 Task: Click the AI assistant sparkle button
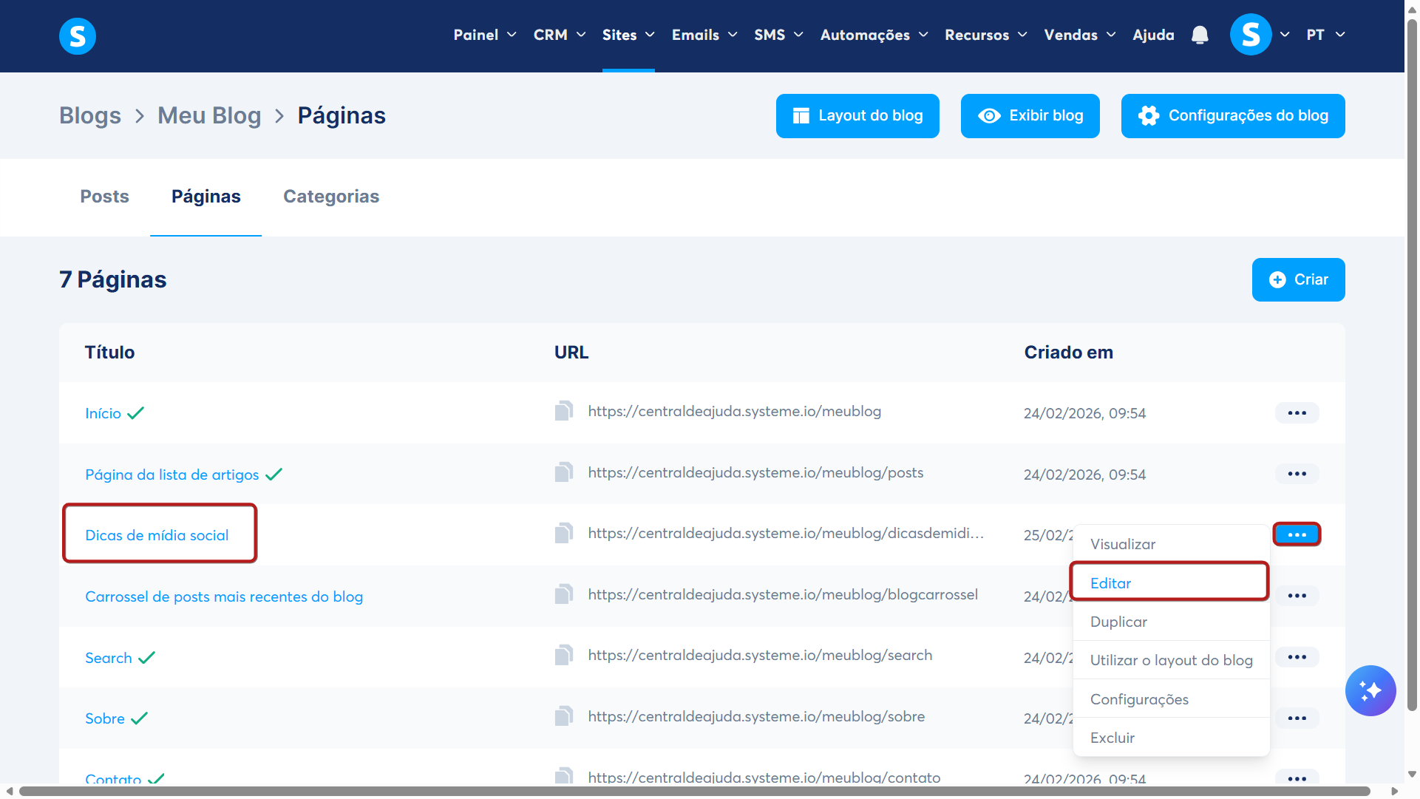click(1370, 690)
